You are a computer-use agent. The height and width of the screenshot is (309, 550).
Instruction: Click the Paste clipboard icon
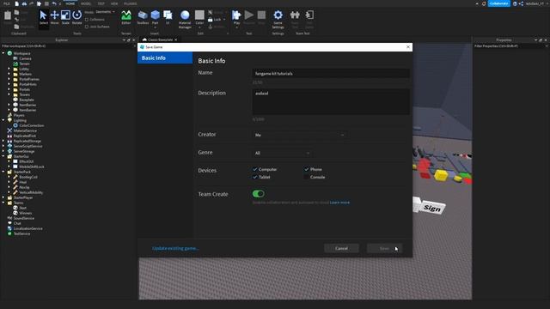[8, 15]
